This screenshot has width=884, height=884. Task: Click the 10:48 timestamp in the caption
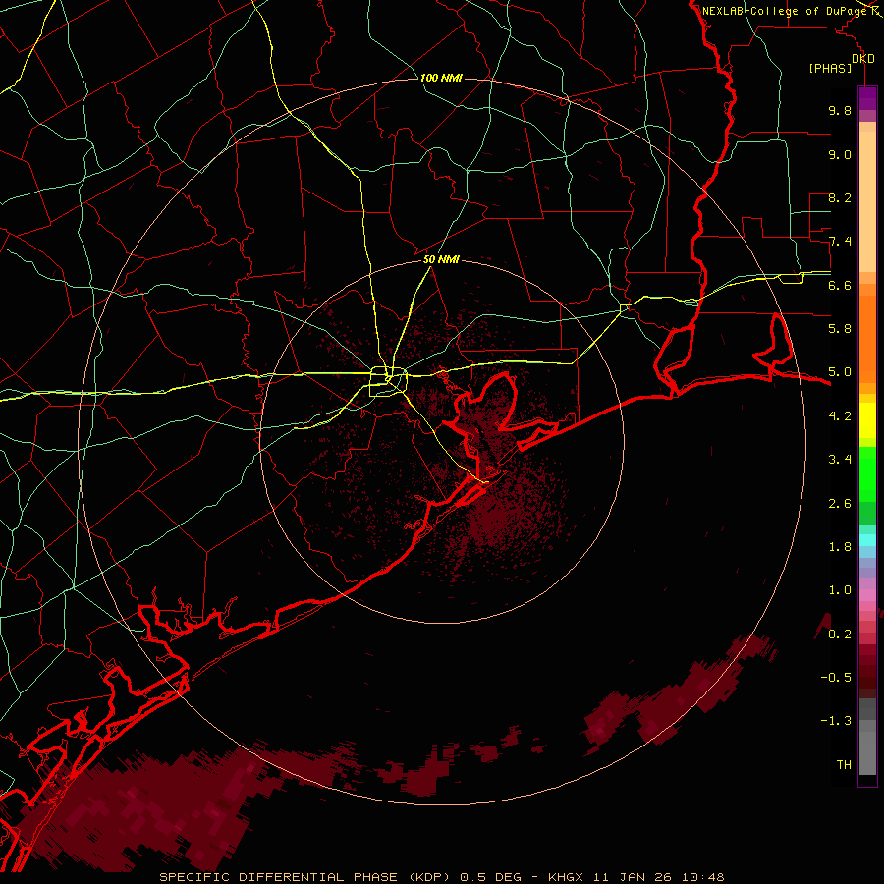click(703, 877)
